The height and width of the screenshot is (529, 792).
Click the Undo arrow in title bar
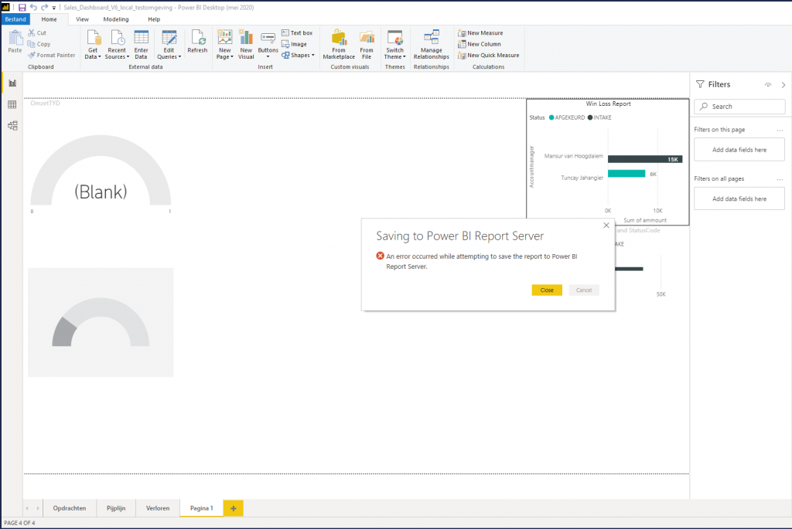(33, 8)
